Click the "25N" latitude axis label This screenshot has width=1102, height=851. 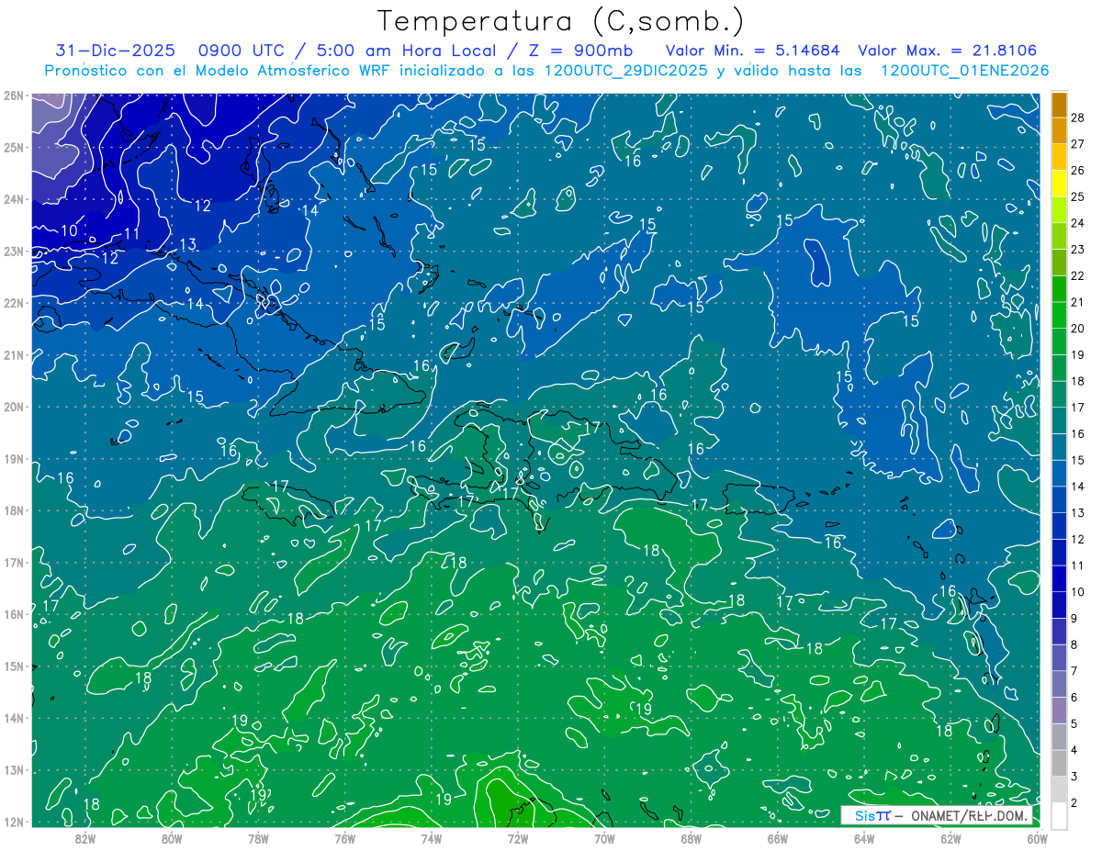point(13,147)
